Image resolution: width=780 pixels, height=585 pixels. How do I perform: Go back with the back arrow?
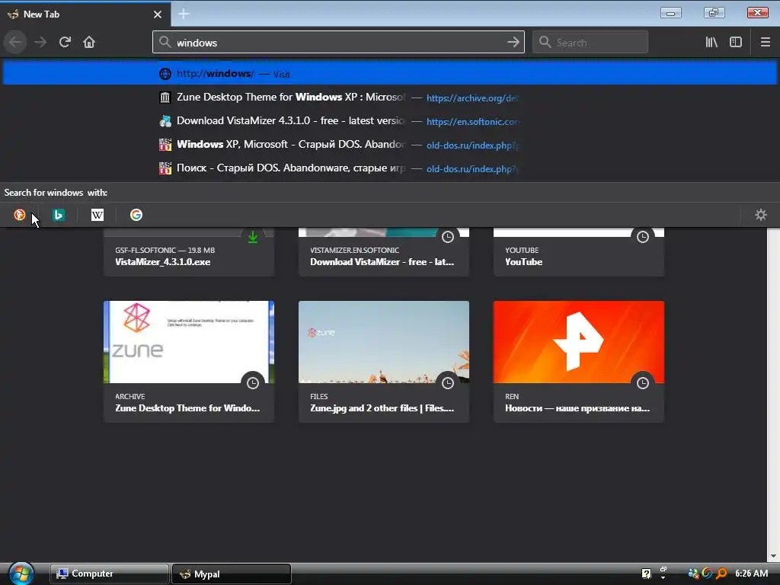coord(15,43)
